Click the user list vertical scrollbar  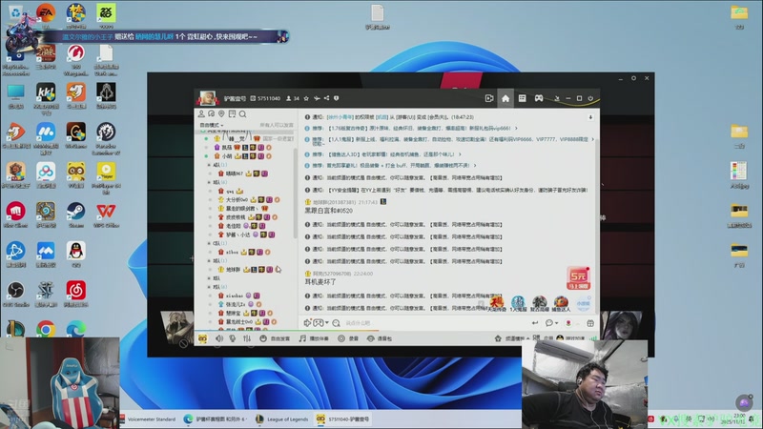coord(295,193)
